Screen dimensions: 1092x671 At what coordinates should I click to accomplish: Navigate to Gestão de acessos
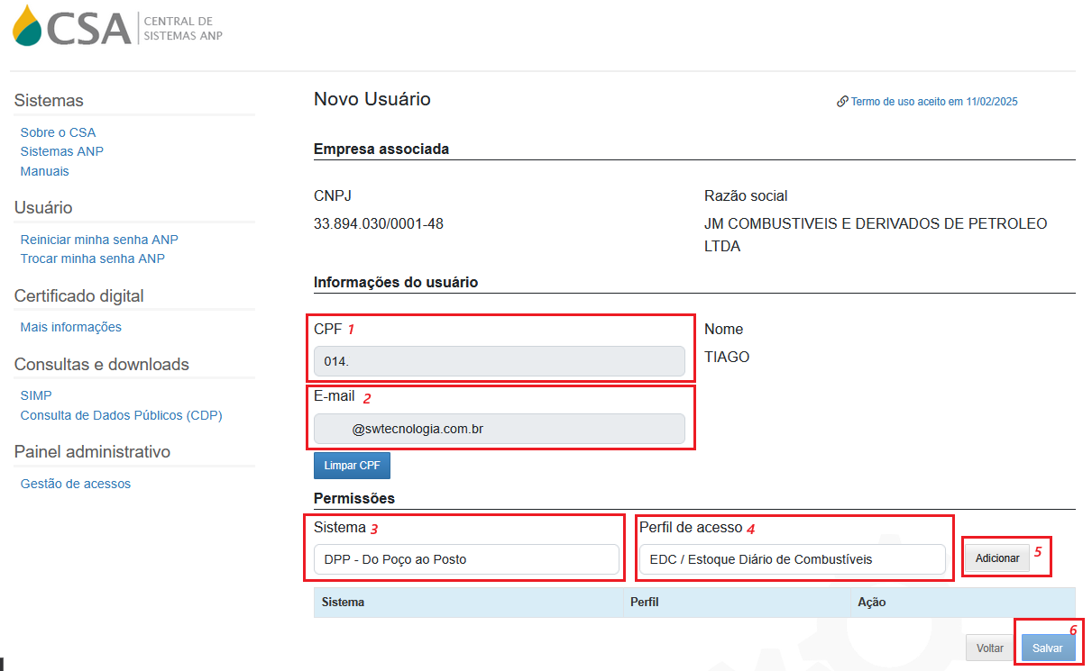75,484
